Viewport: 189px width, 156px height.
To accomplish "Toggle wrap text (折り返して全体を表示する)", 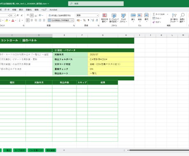I will [60, 15].
